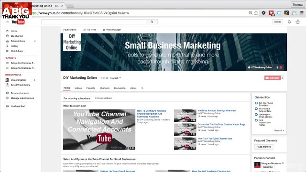The height and width of the screenshot is (172, 306).
Task: Open the Account Settings Overview thumbnail
Action: click(x=185, y=116)
